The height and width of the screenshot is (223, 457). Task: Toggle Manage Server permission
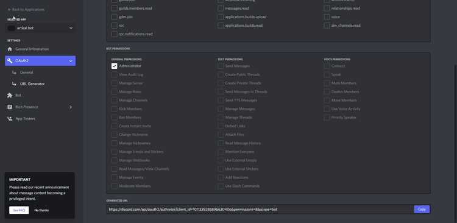[x=115, y=83]
